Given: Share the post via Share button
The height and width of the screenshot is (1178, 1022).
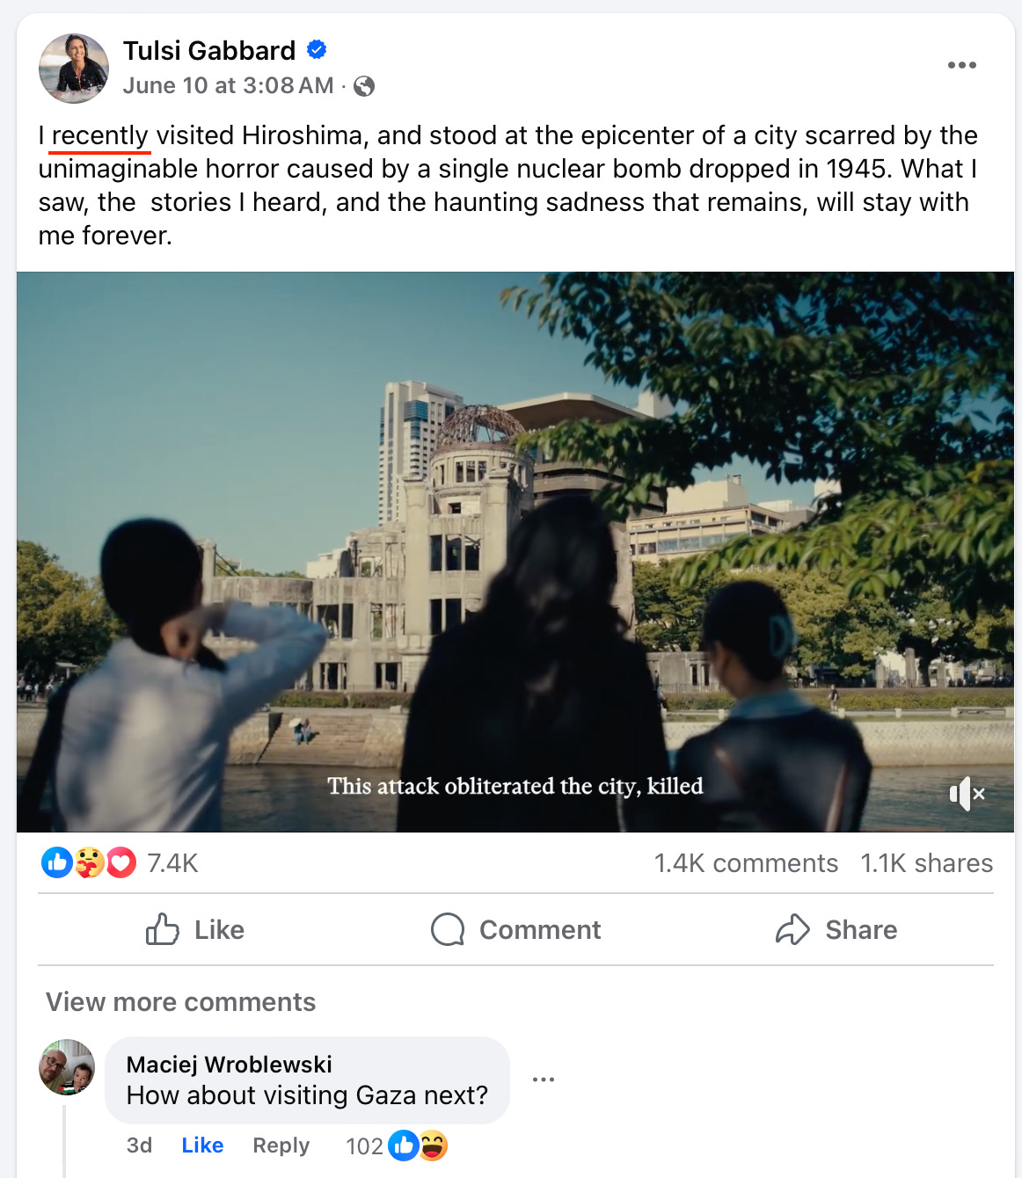Looking at the screenshot, I should [x=836, y=929].
